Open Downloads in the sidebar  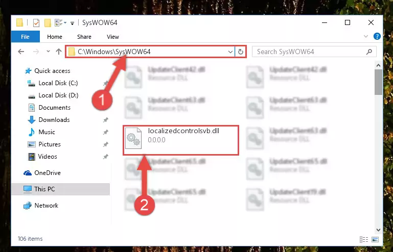point(54,120)
